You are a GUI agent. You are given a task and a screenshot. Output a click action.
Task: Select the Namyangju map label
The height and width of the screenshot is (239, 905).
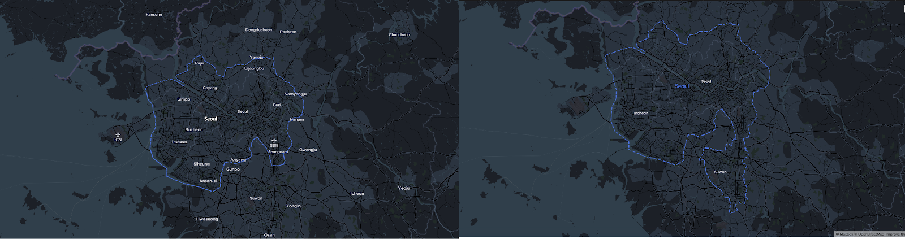(x=295, y=94)
